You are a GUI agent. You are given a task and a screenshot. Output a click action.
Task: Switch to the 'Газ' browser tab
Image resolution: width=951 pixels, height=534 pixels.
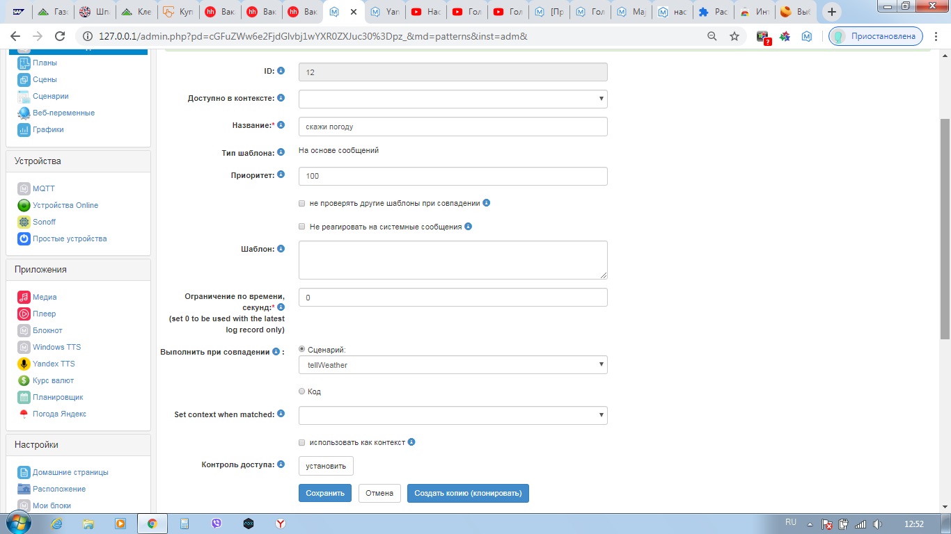(54, 12)
